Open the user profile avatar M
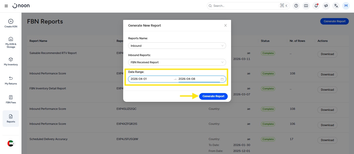This screenshot has width=354, height=154. point(346,6)
